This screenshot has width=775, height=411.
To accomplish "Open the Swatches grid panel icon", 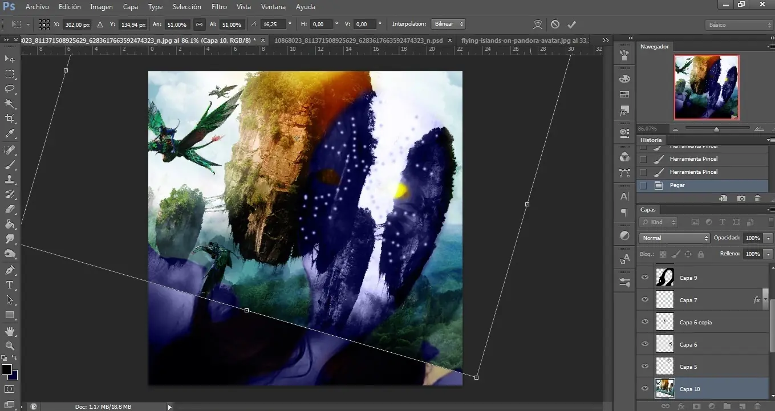I will (x=624, y=94).
